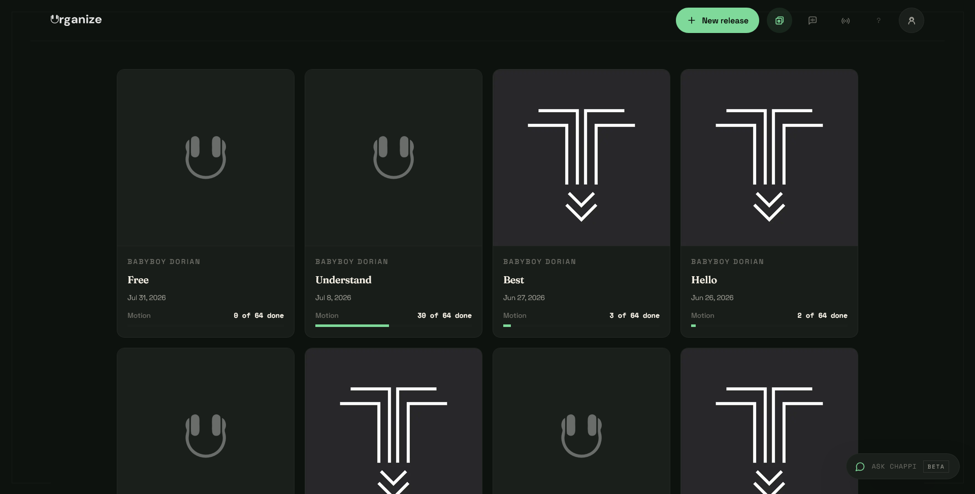
Task: Open the releases library icon
Action: (x=779, y=20)
